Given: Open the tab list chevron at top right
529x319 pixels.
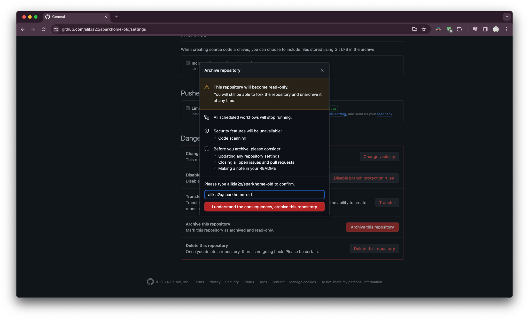Looking at the screenshot, I should (507, 17).
